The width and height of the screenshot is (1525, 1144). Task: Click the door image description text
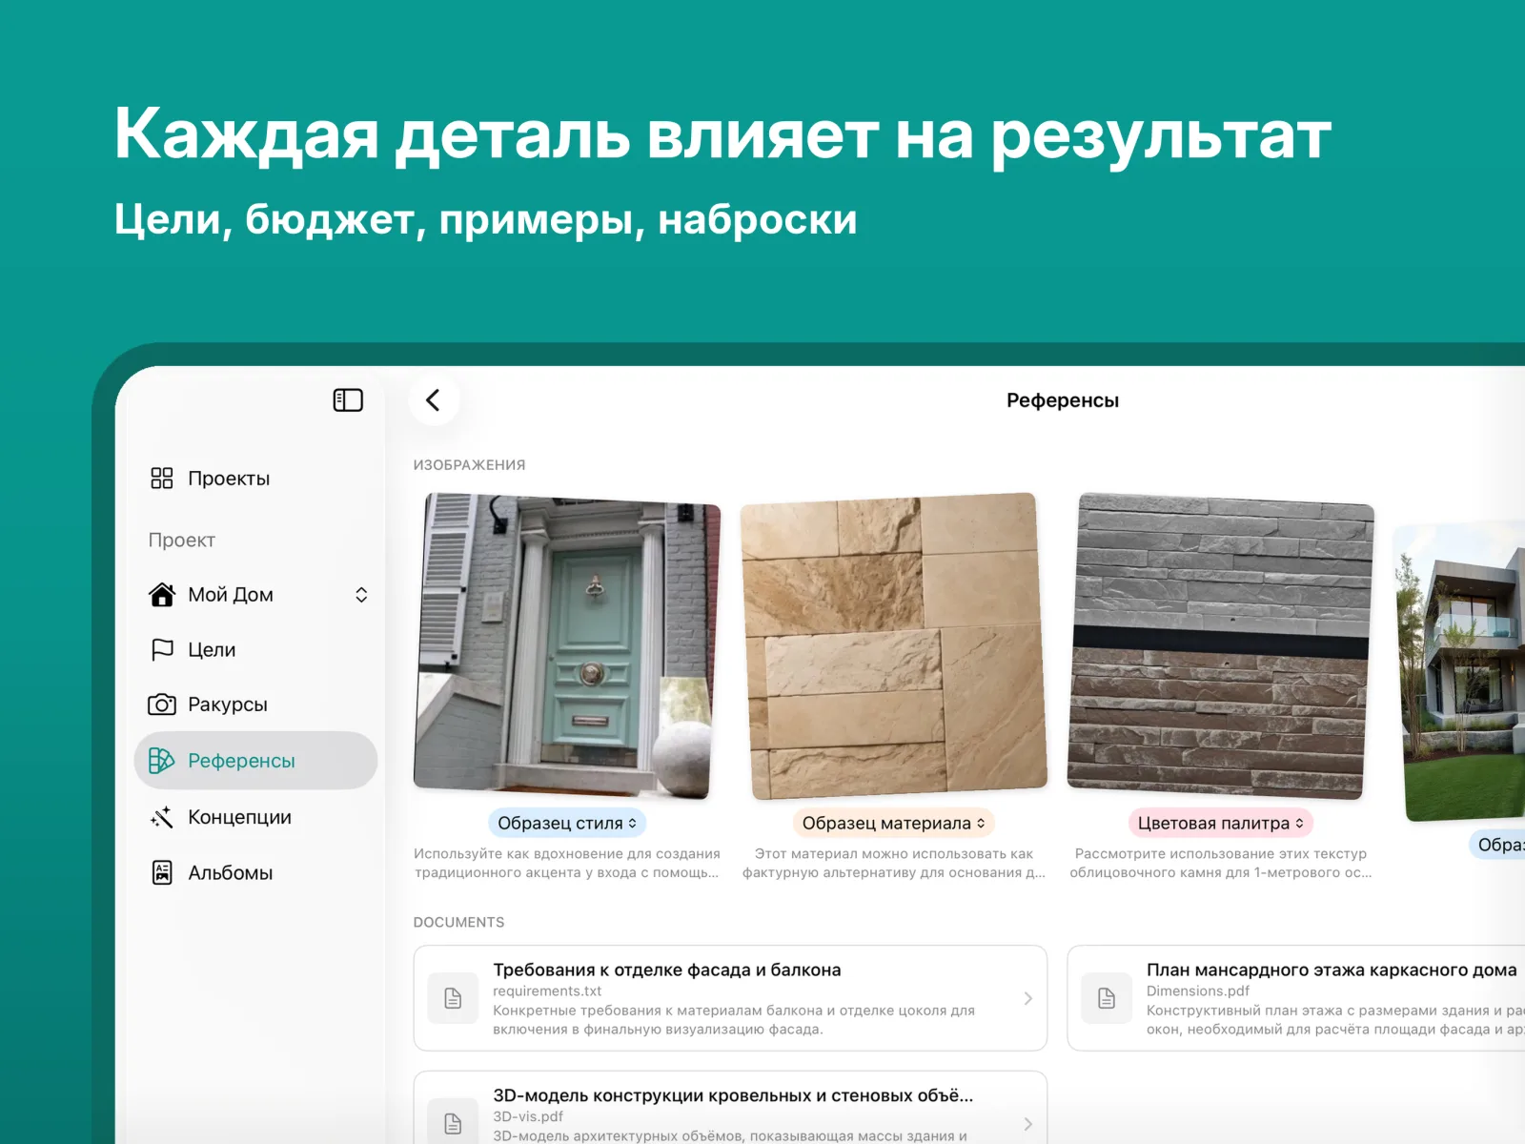pos(567,863)
